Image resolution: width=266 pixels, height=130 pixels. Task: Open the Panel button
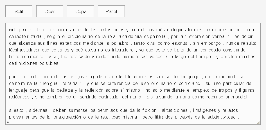(111, 11)
